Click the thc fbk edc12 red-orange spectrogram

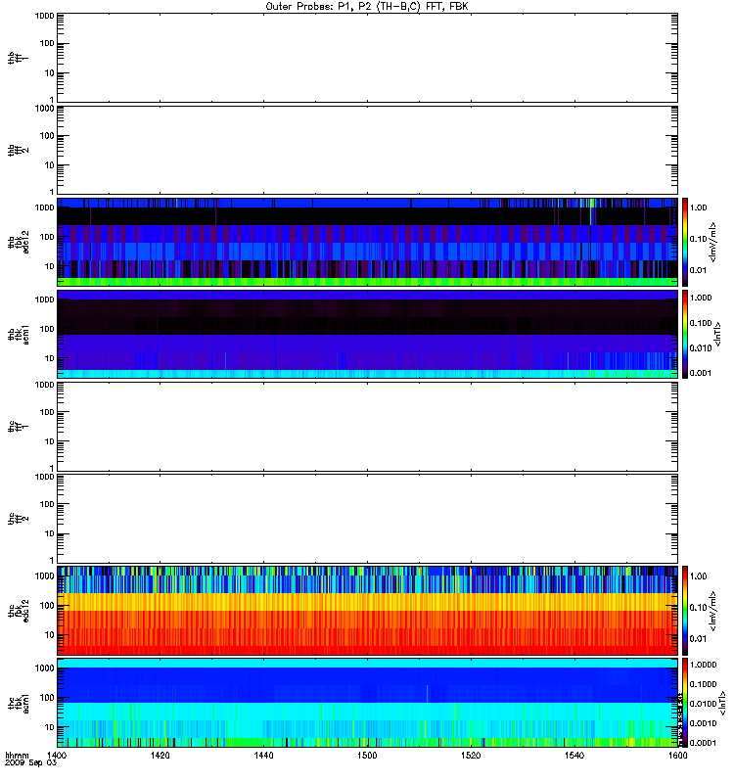pos(367,610)
